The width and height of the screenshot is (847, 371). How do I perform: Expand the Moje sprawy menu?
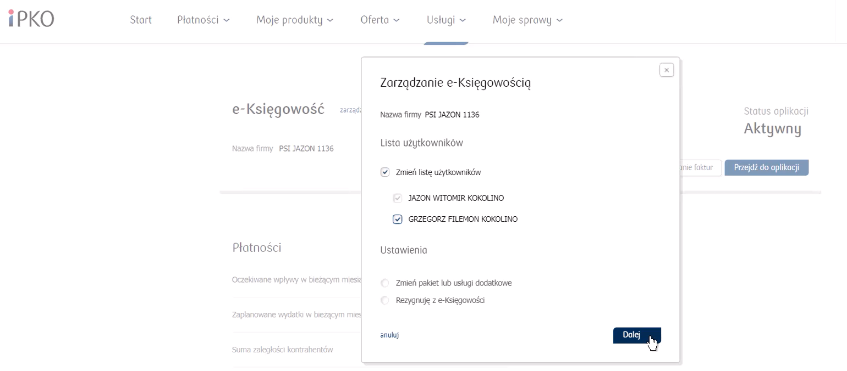pos(527,20)
